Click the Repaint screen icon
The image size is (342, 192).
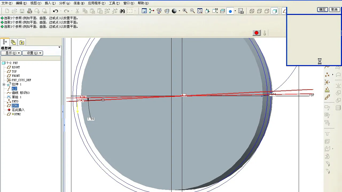[x=144, y=11]
